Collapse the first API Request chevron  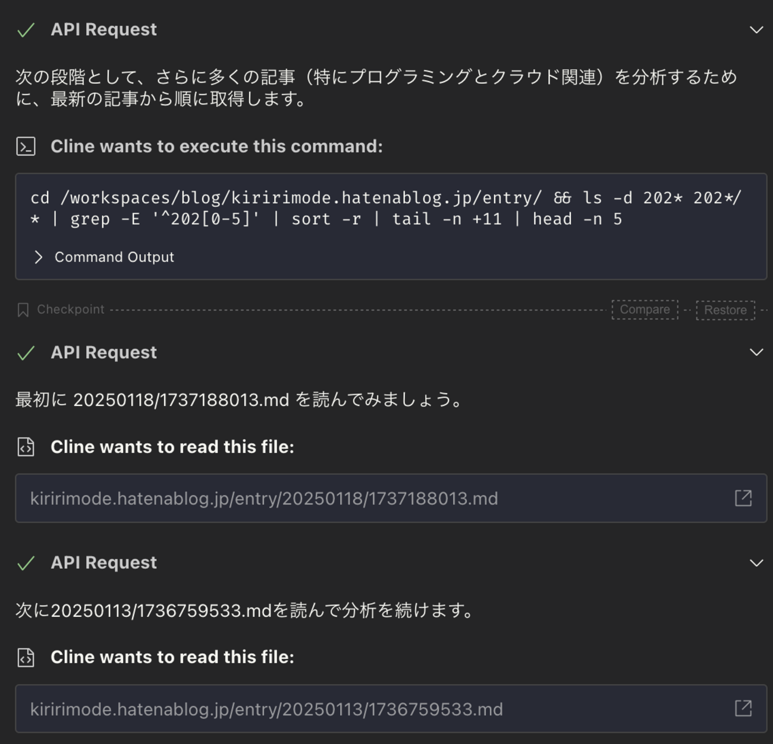756,30
